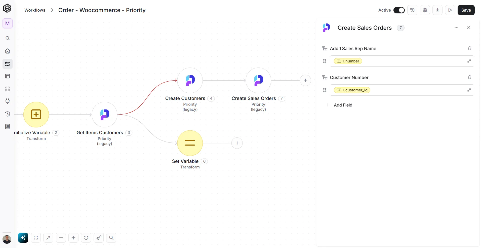This screenshot has height=248, width=481.
Task: Click the Customer Number value input field
Action: (402, 90)
